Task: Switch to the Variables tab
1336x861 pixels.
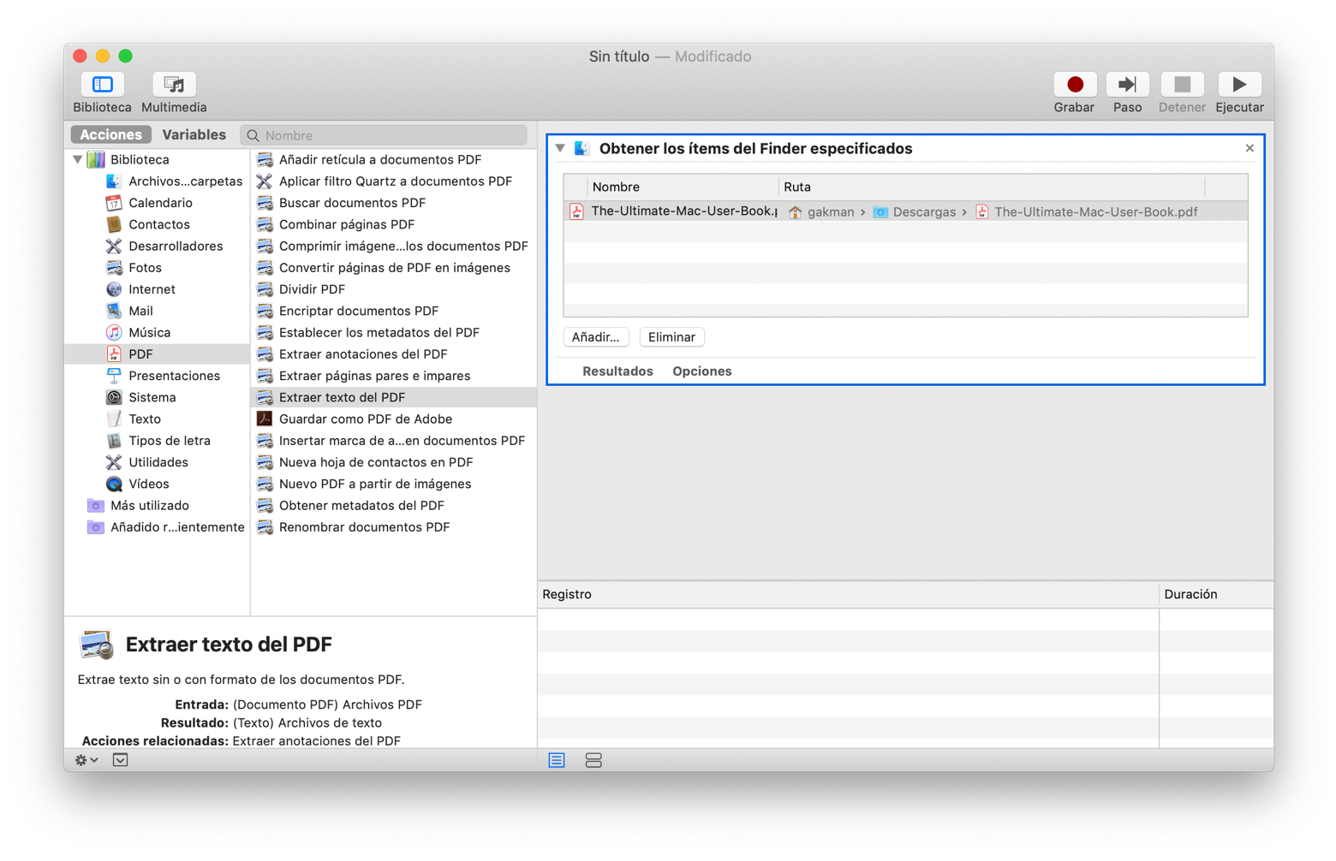Action: tap(194, 135)
